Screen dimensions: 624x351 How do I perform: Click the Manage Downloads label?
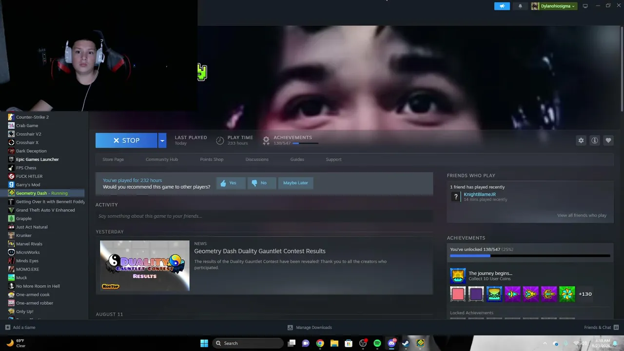point(314,328)
